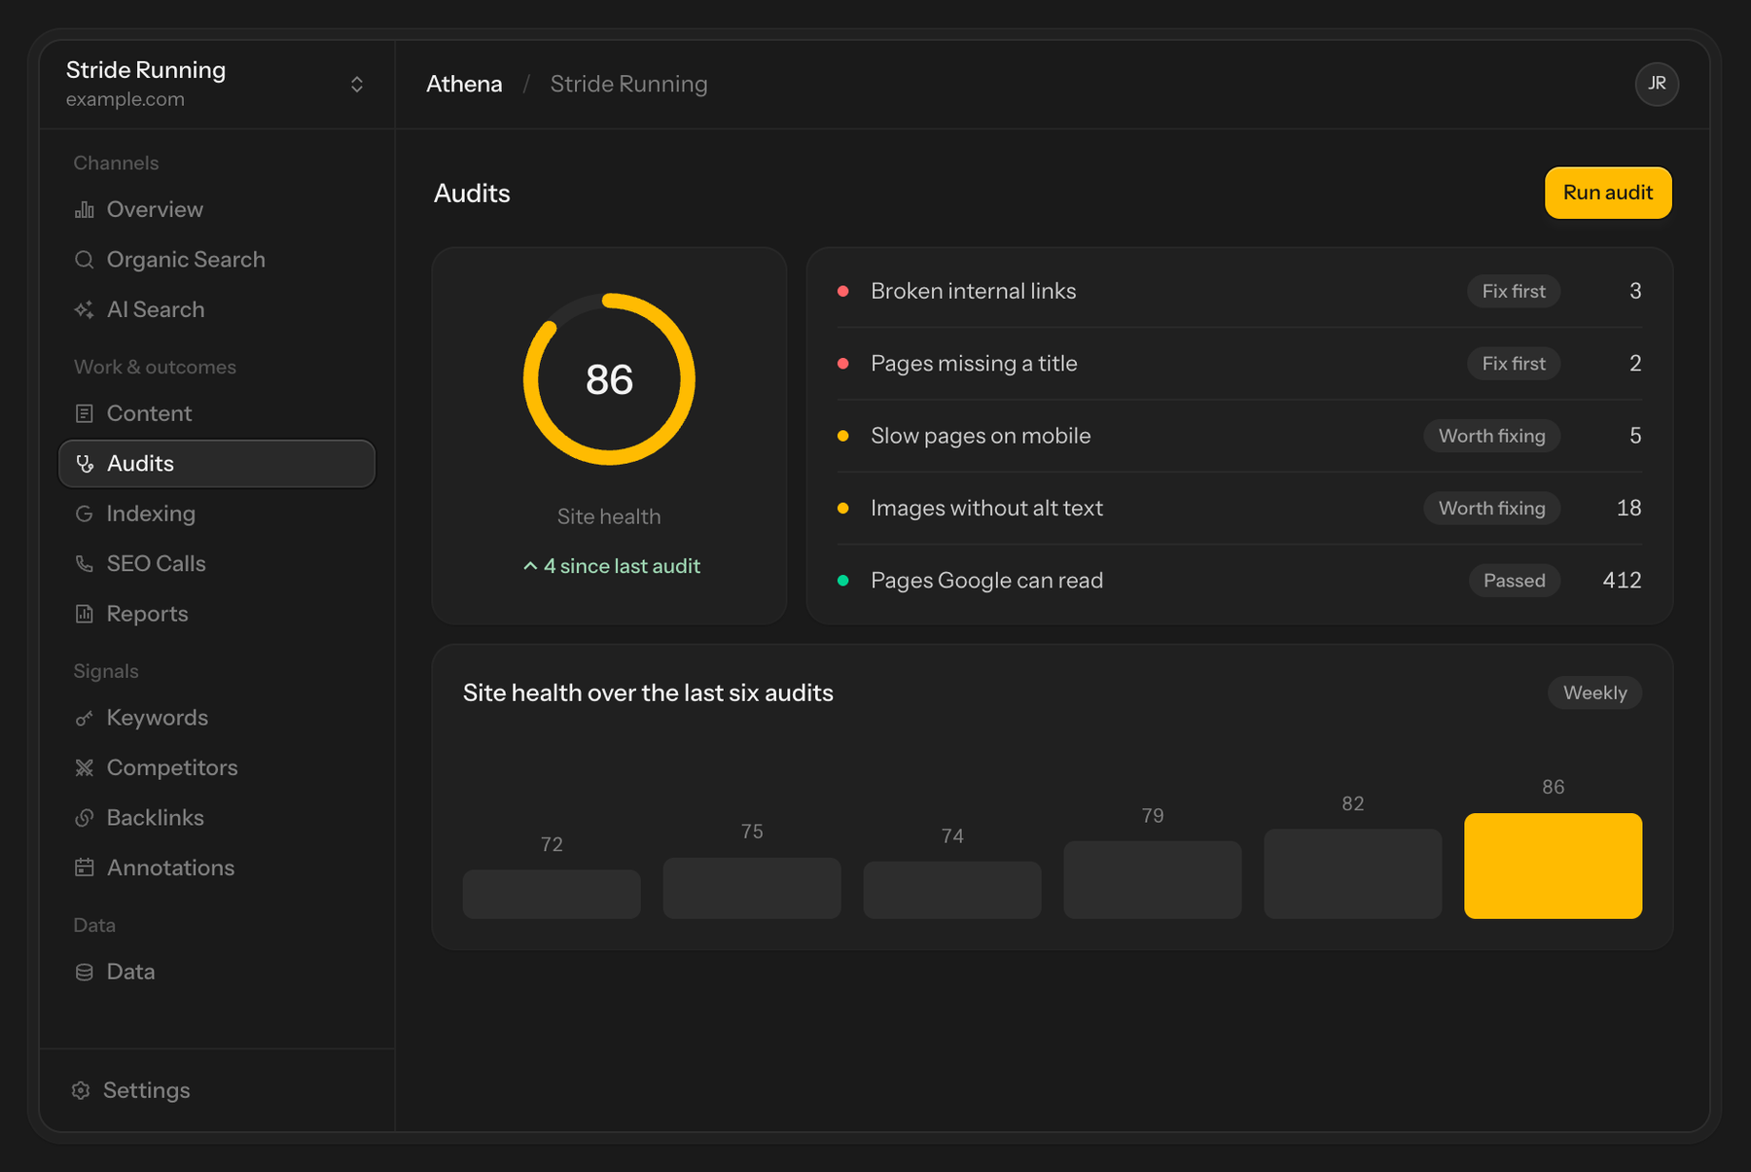1751x1172 pixels.
Task: Select the 82 audit bar
Action: point(1352,873)
